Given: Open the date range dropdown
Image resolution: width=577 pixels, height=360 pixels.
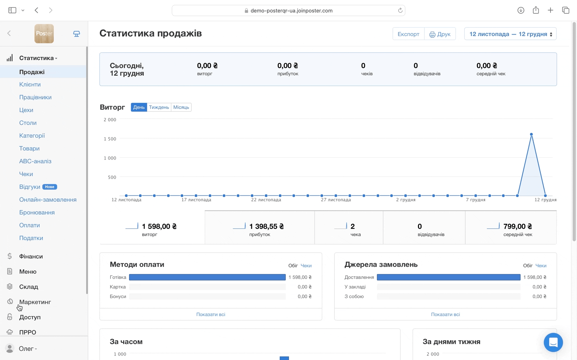Looking at the screenshot, I should 510,34.
